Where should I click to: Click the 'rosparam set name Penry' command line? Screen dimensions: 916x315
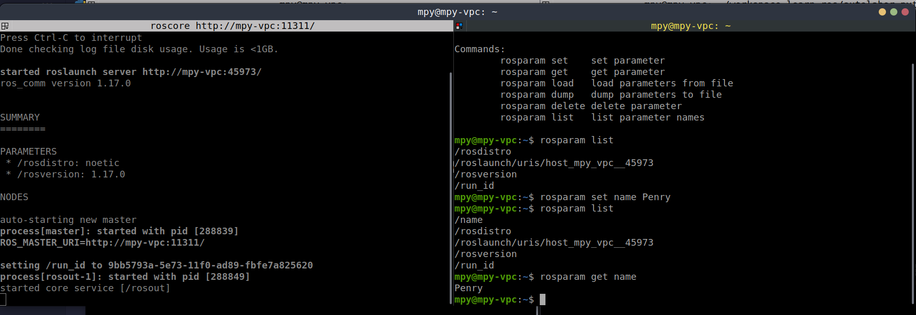click(x=605, y=197)
